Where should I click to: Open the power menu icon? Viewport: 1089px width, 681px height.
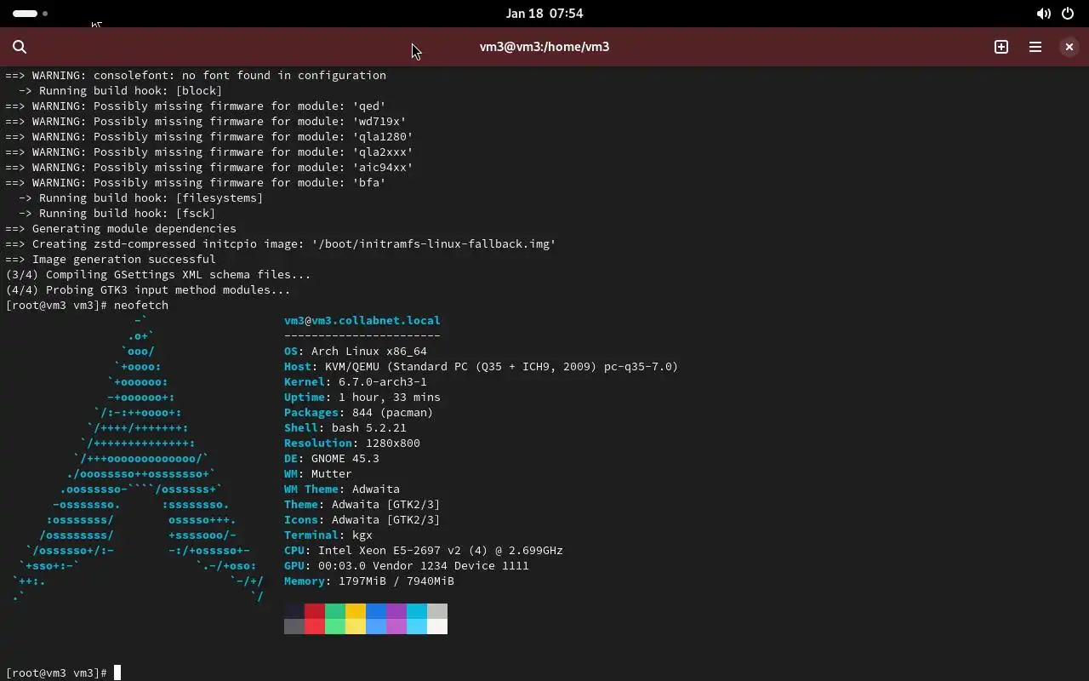(x=1068, y=14)
